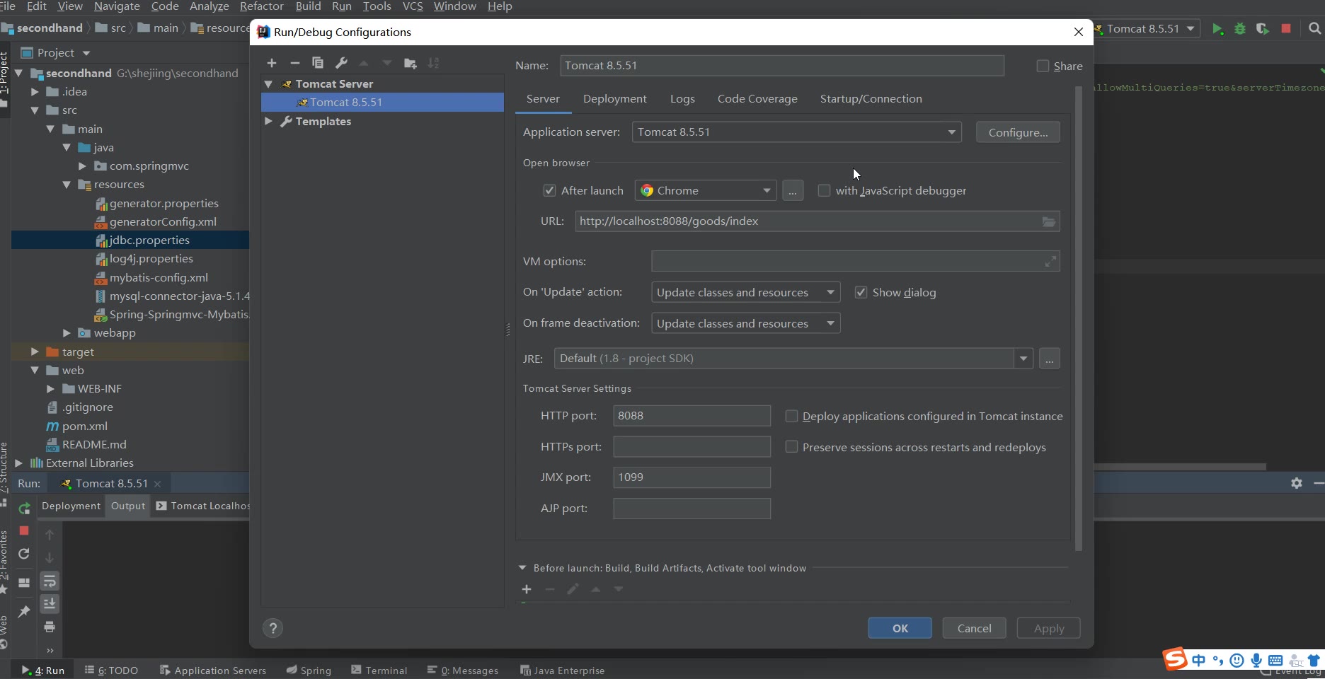
Task: Toggle soft-wrap icon in console
Action: click(x=50, y=581)
